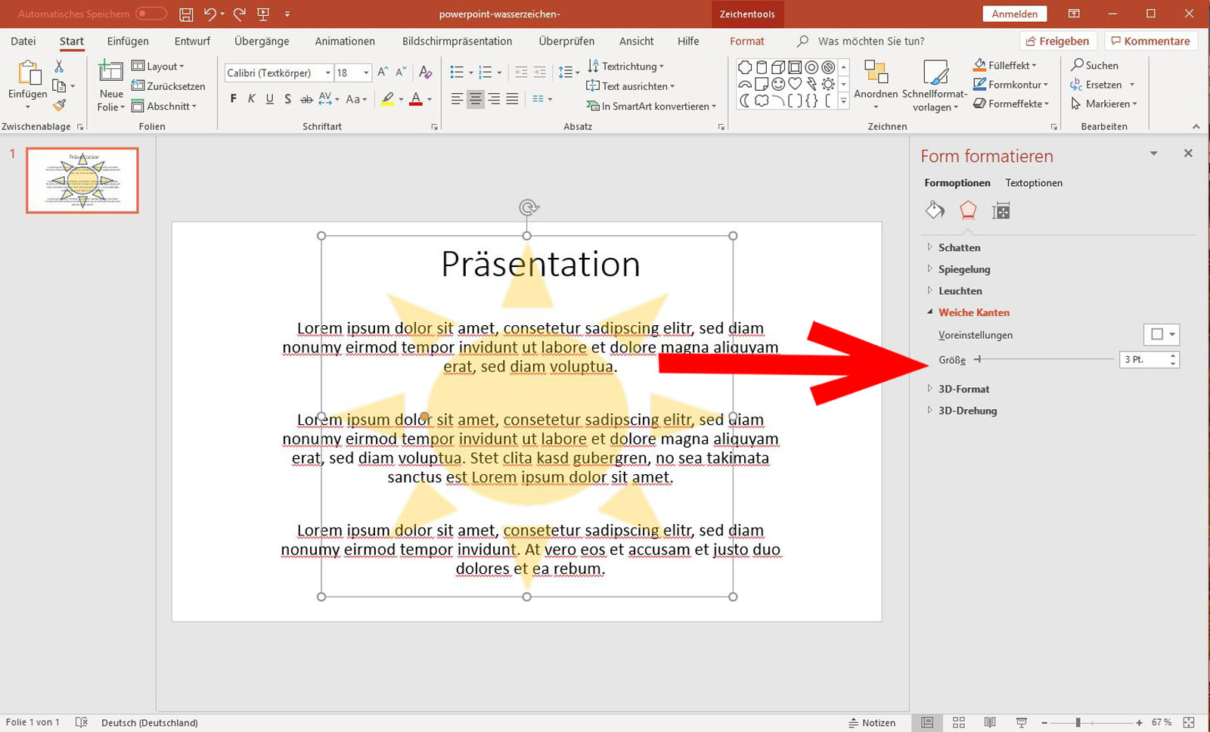Image resolution: width=1210 pixels, height=732 pixels.
Task: Switch to the Textoptionen tab
Action: 1034,182
